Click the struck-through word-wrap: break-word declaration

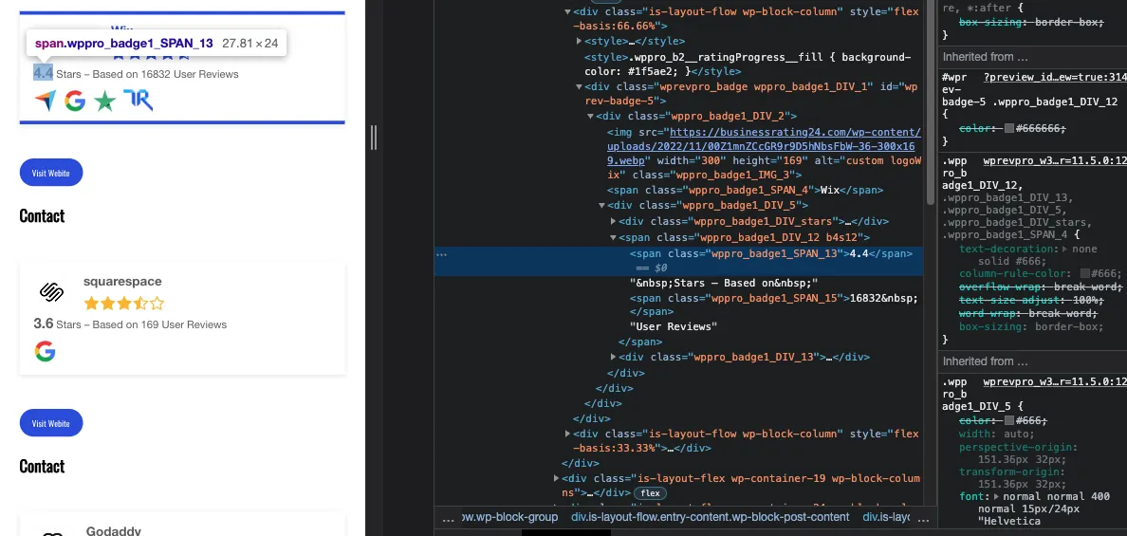pos(1028,313)
